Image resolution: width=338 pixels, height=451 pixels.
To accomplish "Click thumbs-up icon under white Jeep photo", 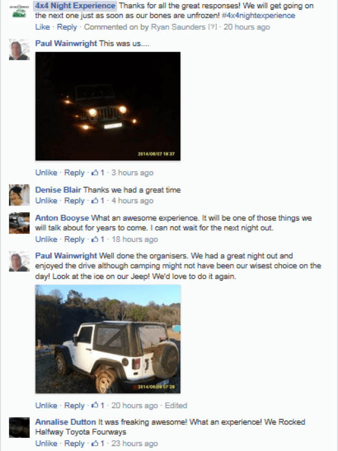I will [95, 406].
